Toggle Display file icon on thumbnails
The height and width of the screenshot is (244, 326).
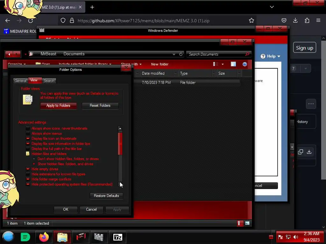pyautogui.click(x=28, y=139)
